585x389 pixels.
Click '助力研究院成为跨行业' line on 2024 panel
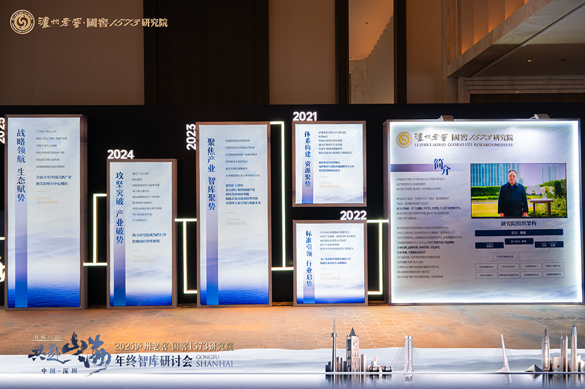click(x=149, y=235)
